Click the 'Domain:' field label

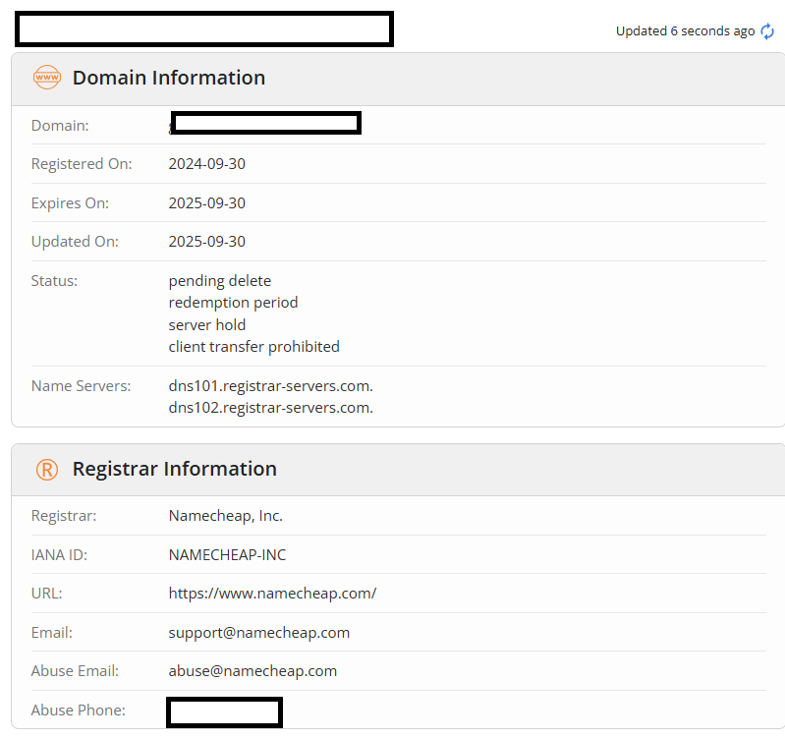point(60,125)
